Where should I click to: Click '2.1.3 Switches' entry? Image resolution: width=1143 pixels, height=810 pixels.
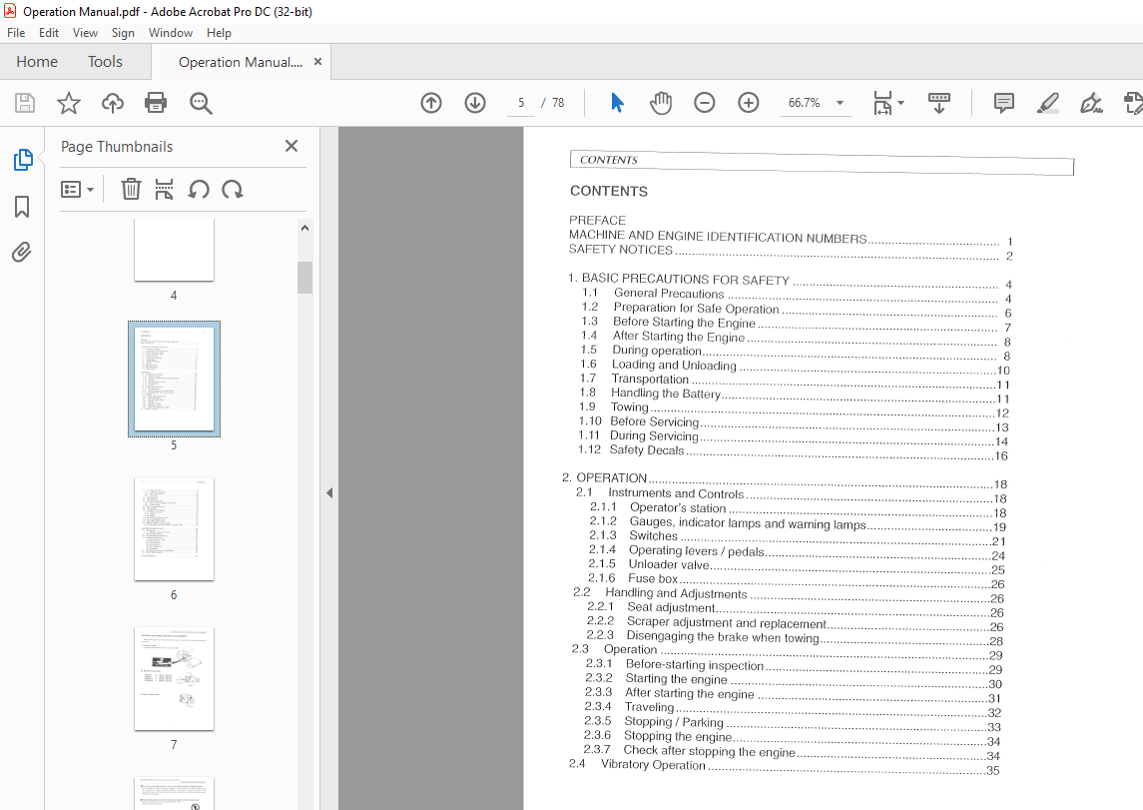[798, 538]
